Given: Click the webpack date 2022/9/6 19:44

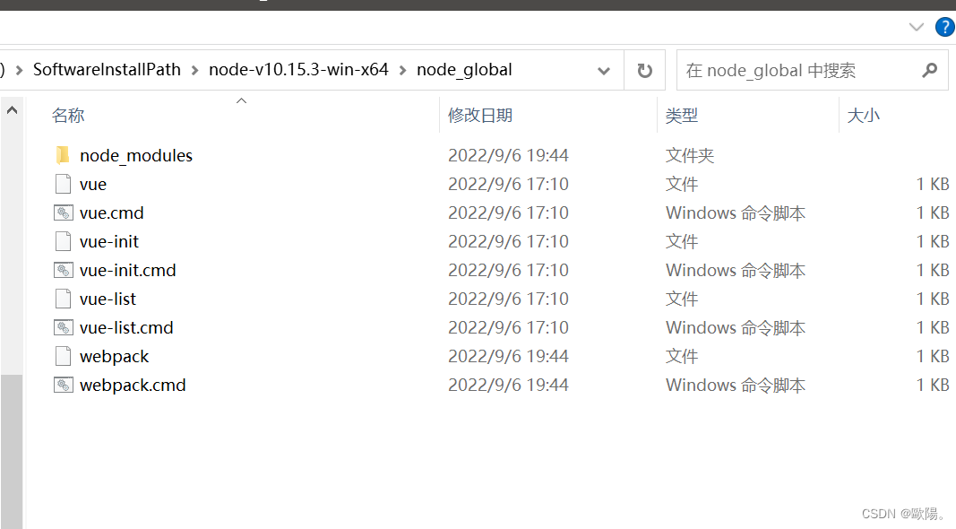Looking at the screenshot, I should 509,356.
